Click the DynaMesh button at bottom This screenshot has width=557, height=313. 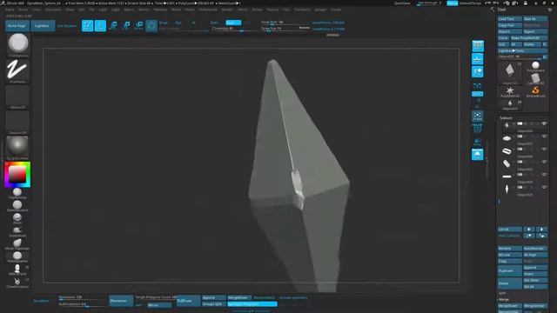[x=42, y=301]
